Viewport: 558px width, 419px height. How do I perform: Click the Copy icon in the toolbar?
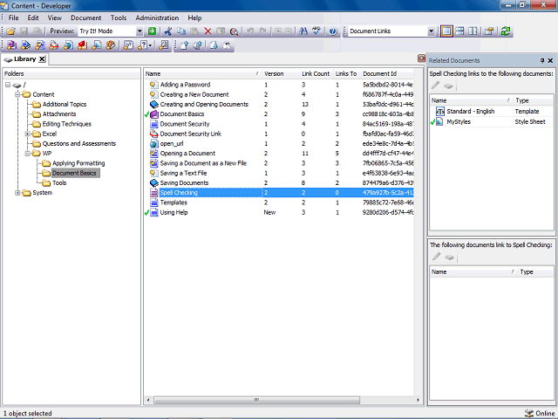pos(181,31)
